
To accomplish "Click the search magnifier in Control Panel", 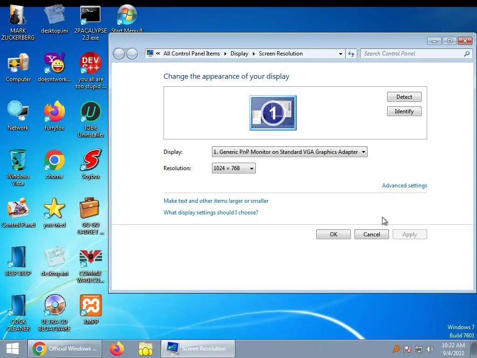I will (x=467, y=54).
